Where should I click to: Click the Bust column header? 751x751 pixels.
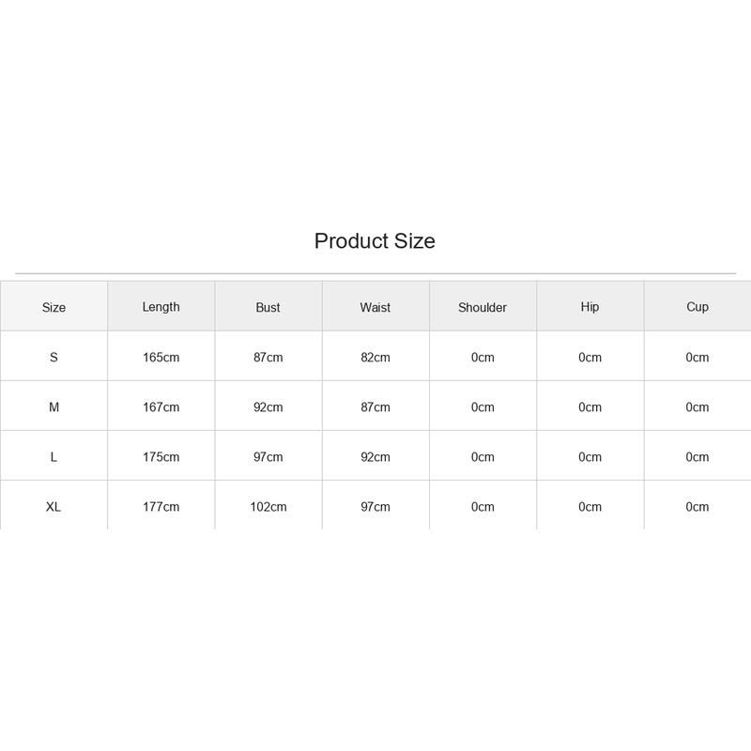(268, 307)
